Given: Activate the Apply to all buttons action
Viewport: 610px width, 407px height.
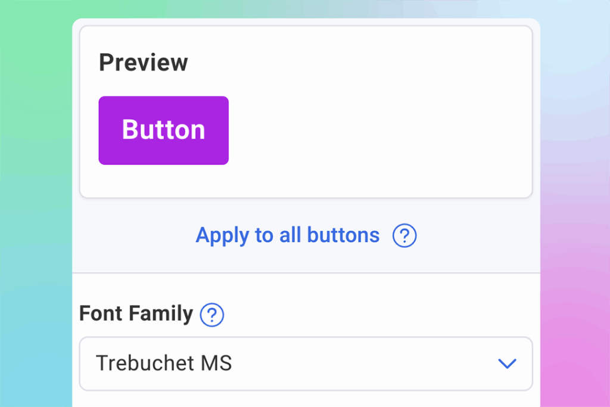Looking at the screenshot, I should 287,236.
